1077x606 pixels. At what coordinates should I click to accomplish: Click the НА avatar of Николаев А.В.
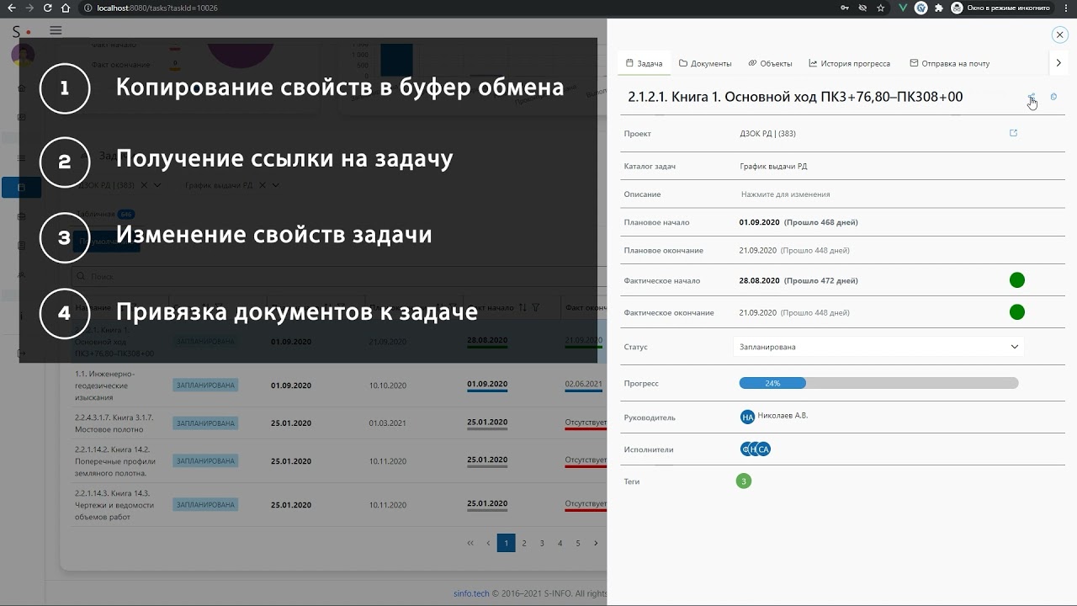(747, 417)
